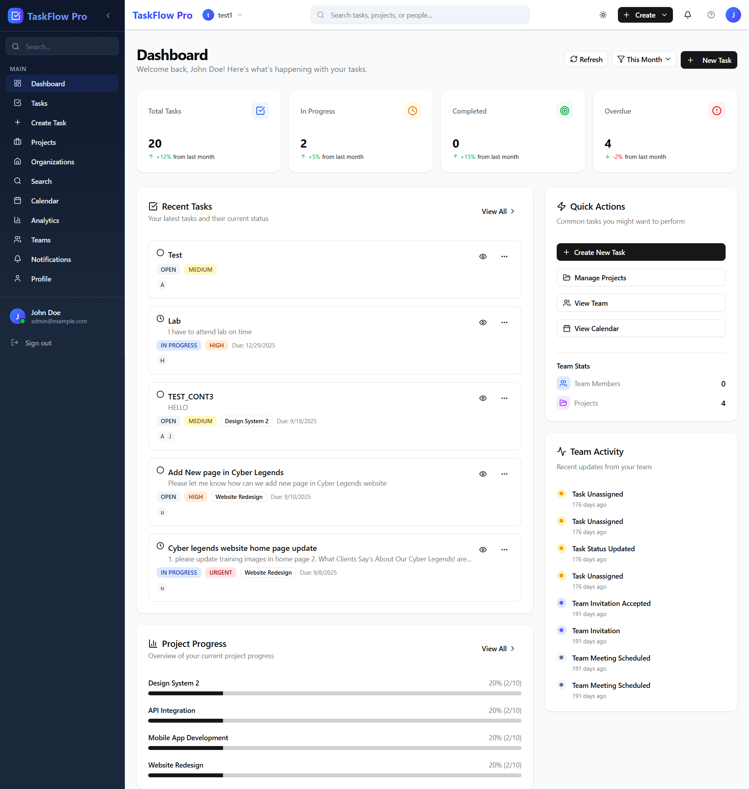This screenshot has height=789, width=749.
Task: Open the Create dropdown in top bar
Action: point(645,15)
